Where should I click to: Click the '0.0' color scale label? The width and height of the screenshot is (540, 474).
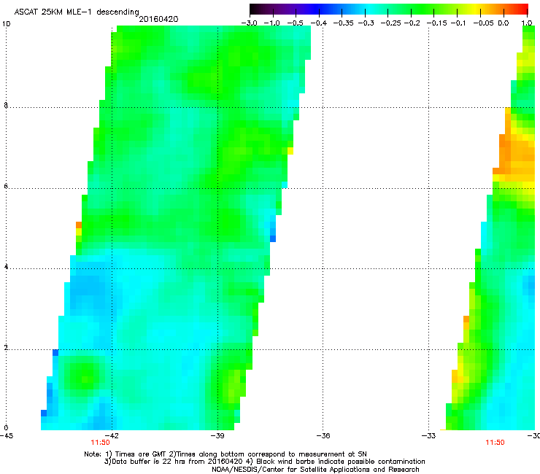(x=504, y=23)
